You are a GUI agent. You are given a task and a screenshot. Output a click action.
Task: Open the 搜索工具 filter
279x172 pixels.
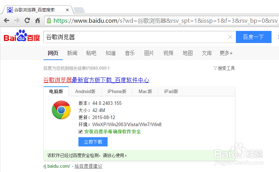tap(224, 68)
